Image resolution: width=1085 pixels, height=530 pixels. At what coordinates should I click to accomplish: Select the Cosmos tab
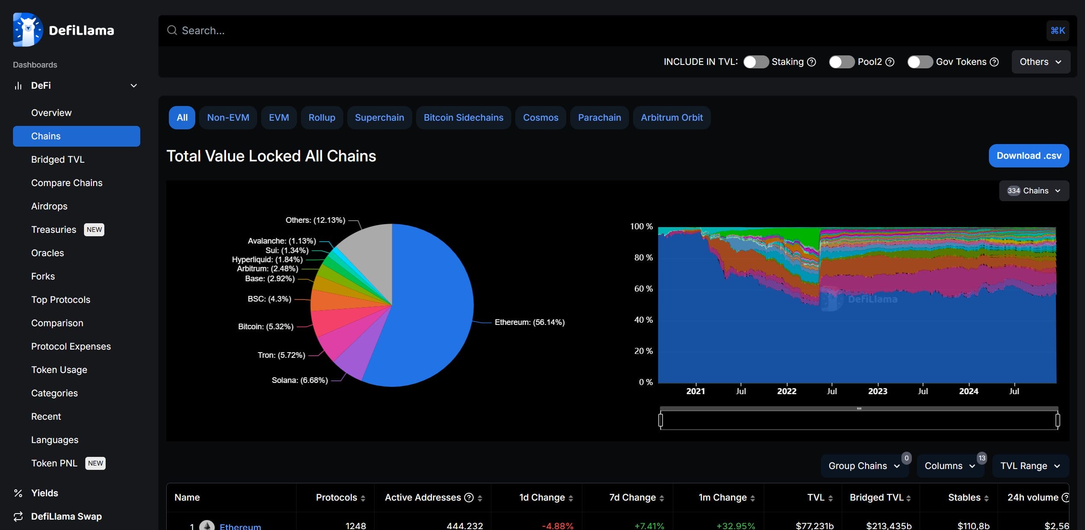pos(540,118)
